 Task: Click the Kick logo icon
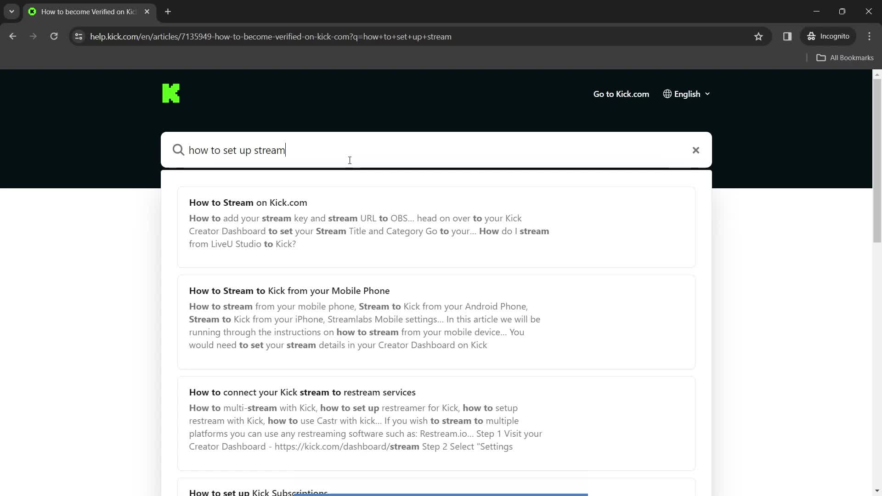[171, 93]
